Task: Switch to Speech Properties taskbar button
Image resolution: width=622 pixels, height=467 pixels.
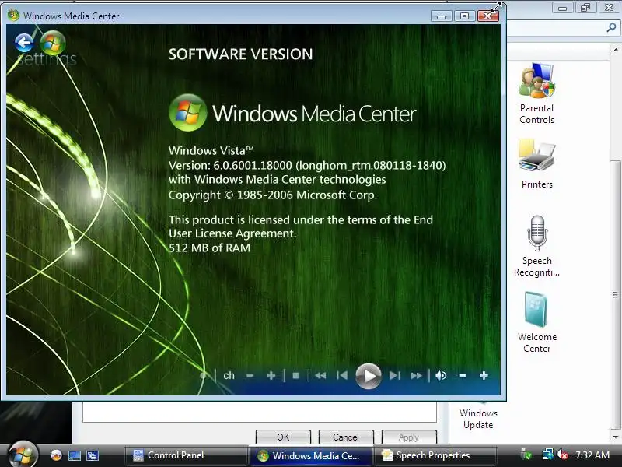Action: coord(435,455)
